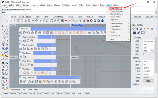
Task: Select the Text T tool in left sidebar
Action: 3,70
